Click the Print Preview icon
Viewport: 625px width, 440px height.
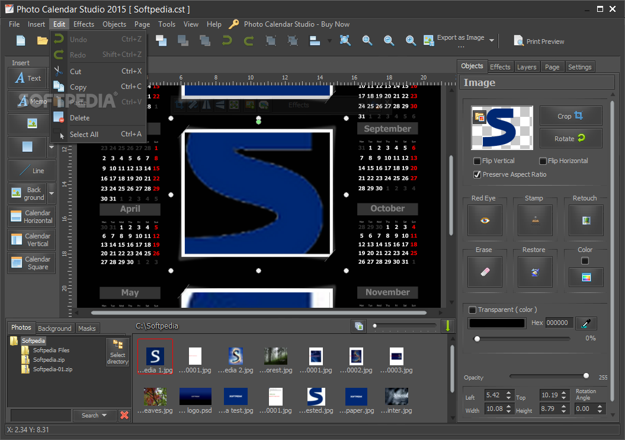tap(518, 41)
